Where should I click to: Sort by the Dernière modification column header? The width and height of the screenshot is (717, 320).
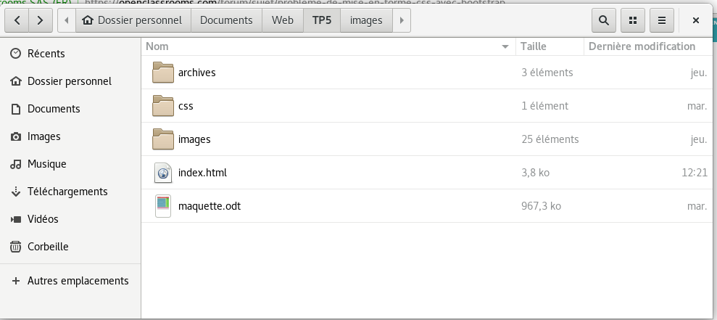click(642, 46)
